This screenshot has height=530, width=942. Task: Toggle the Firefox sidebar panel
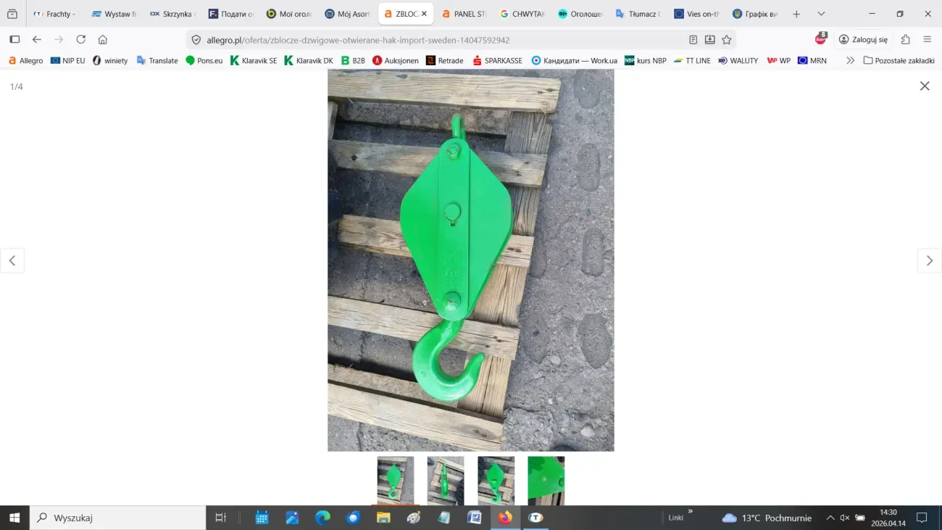click(x=14, y=40)
